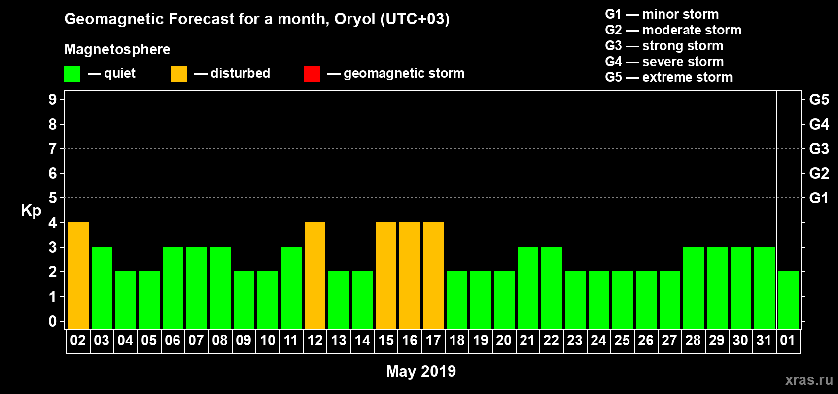This screenshot has height=394, width=838.
Task: Select the green bar for day 28
Action: [694, 288]
